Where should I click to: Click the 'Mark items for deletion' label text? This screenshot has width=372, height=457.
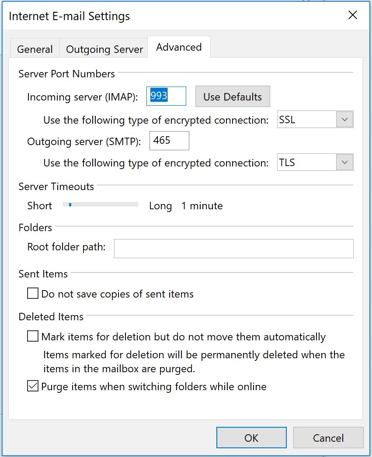(183, 337)
